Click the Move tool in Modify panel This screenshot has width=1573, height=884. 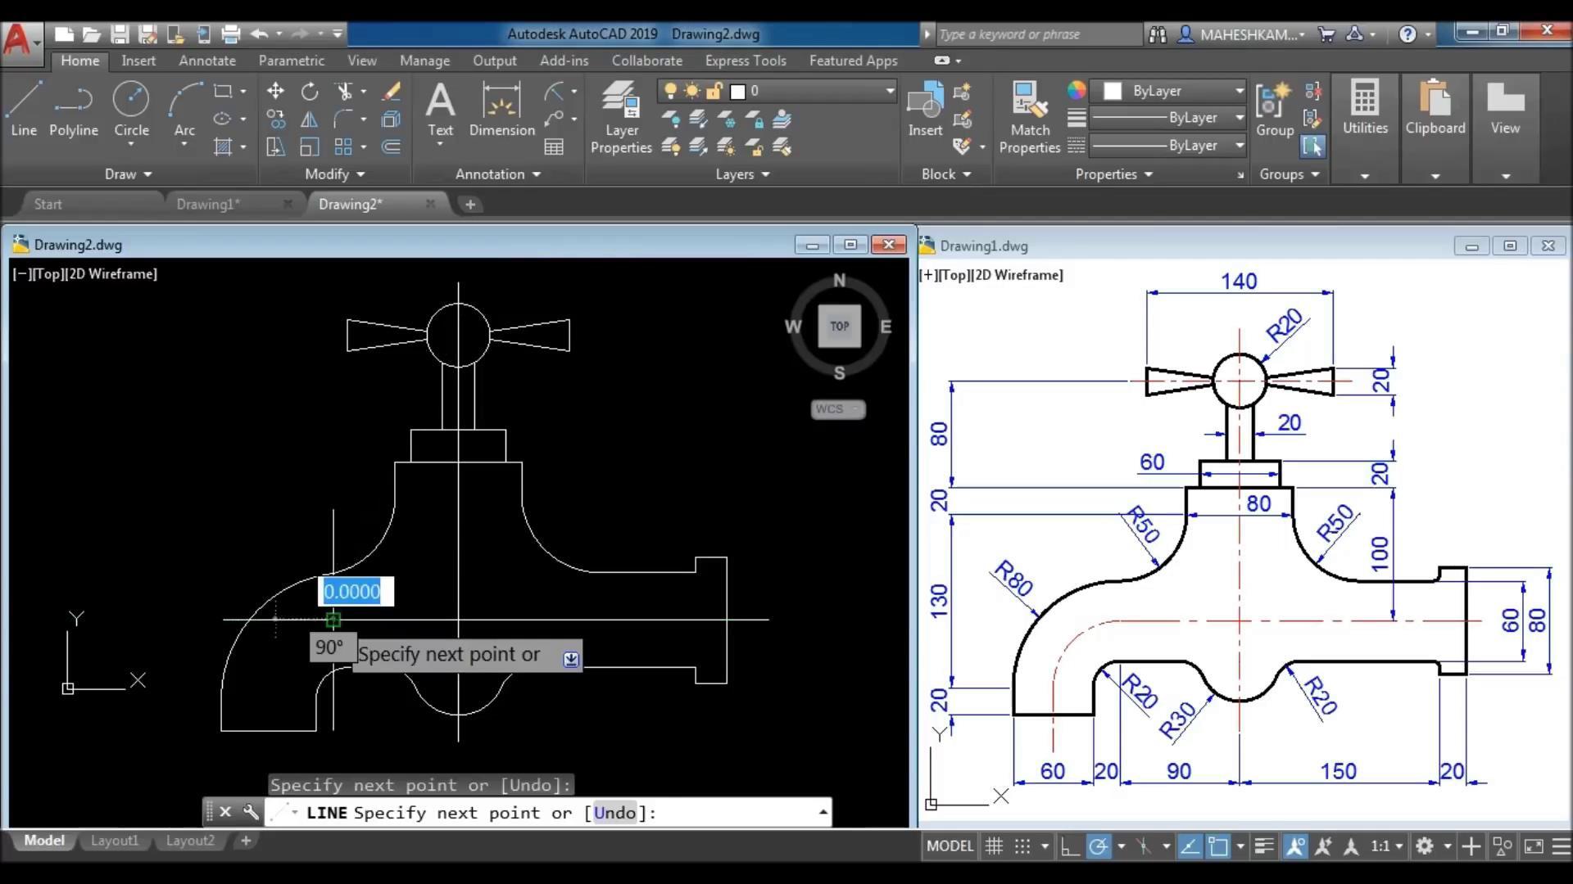tap(275, 91)
